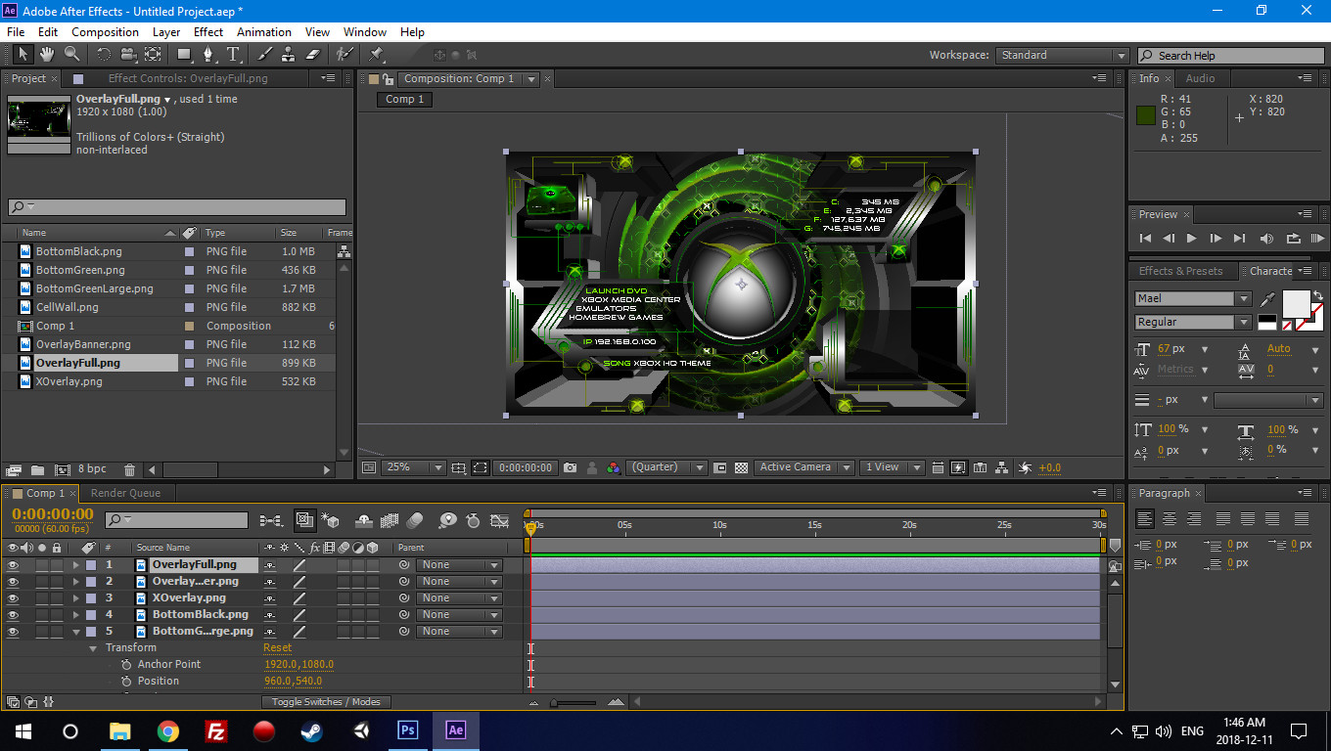
Task: Open FileZilla from the Windows taskbar
Action: (x=216, y=730)
